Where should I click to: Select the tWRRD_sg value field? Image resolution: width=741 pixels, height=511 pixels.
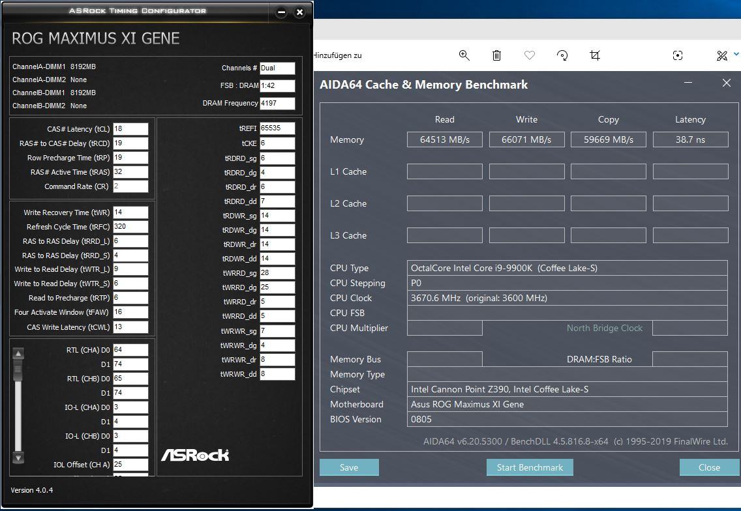tap(277, 273)
